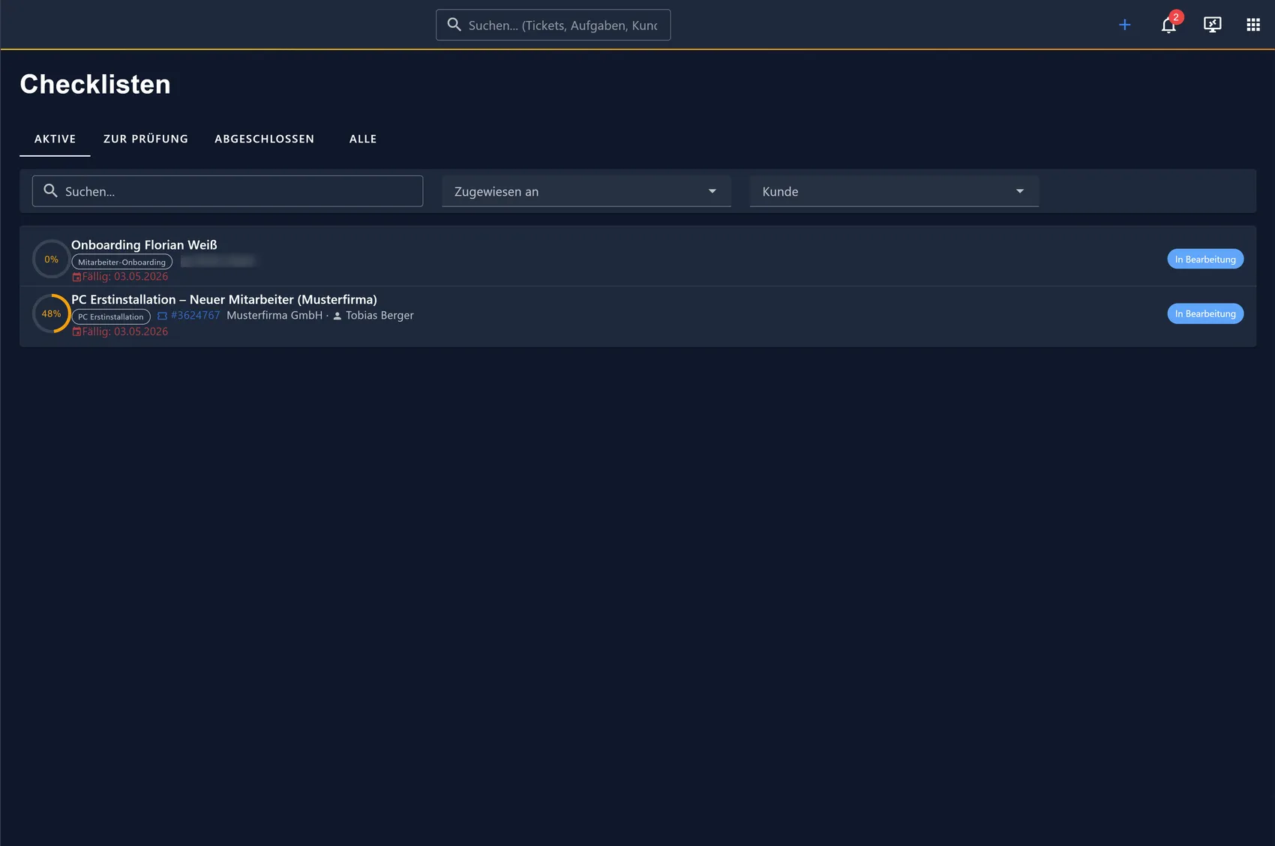
Task: Click due date of Onboarding Florian Weiß
Action: pyautogui.click(x=124, y=277)
